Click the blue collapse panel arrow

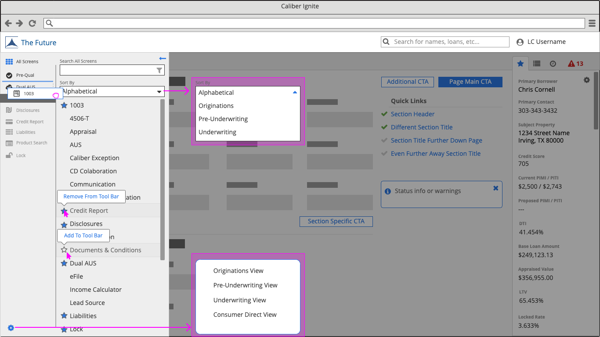163,58
